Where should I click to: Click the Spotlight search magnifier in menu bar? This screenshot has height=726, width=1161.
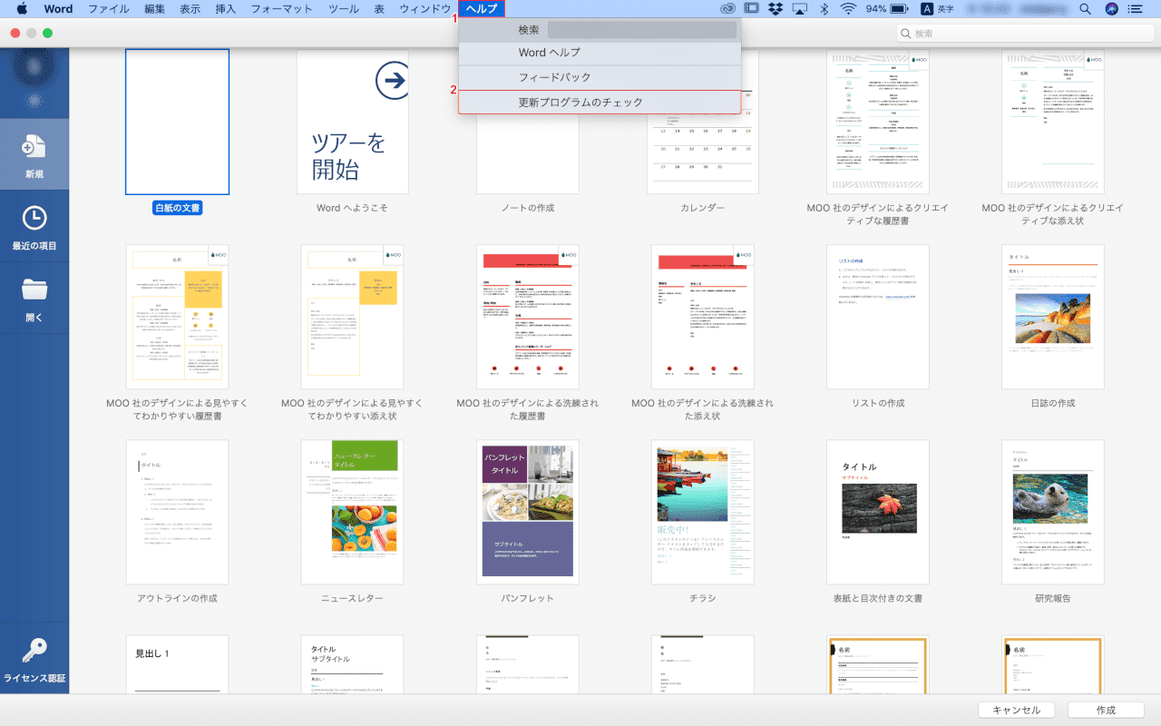[1085, 9]
